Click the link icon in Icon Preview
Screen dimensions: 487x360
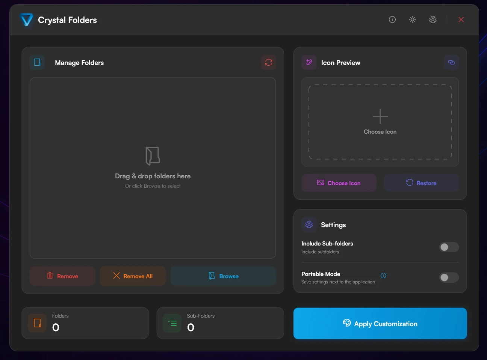click(451, 62)
